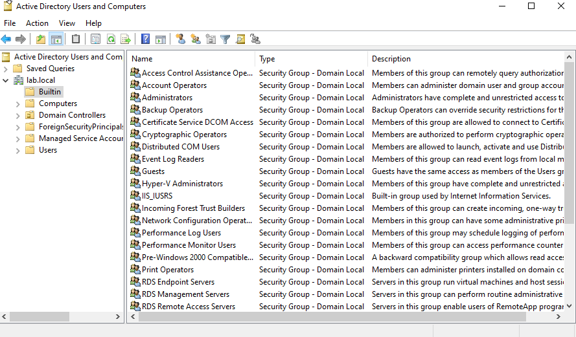Open Help via blue question mark icon
The height and width of the screenshot is (337, 576).
(x=146, y=39)
